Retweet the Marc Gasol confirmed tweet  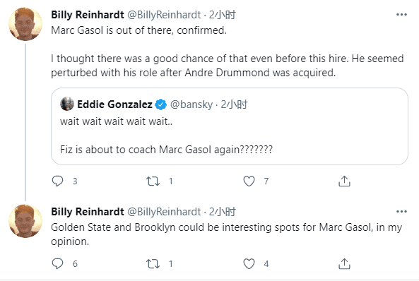(x=153, y=181)
